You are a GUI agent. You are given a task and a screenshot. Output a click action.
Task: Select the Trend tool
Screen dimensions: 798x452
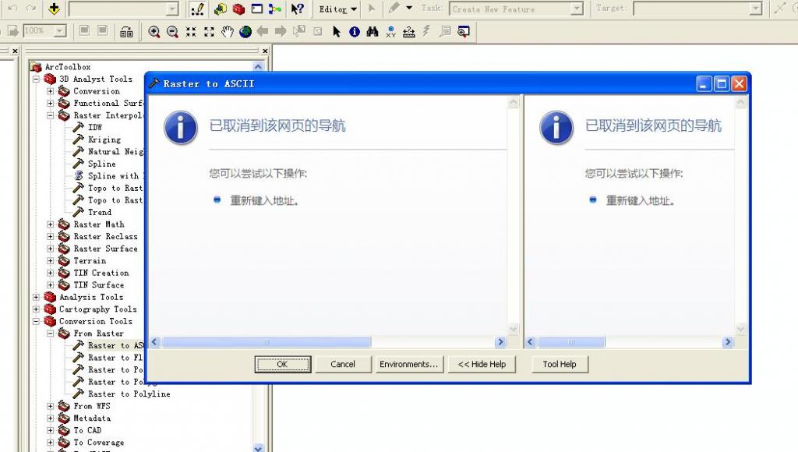click(100, 212)
